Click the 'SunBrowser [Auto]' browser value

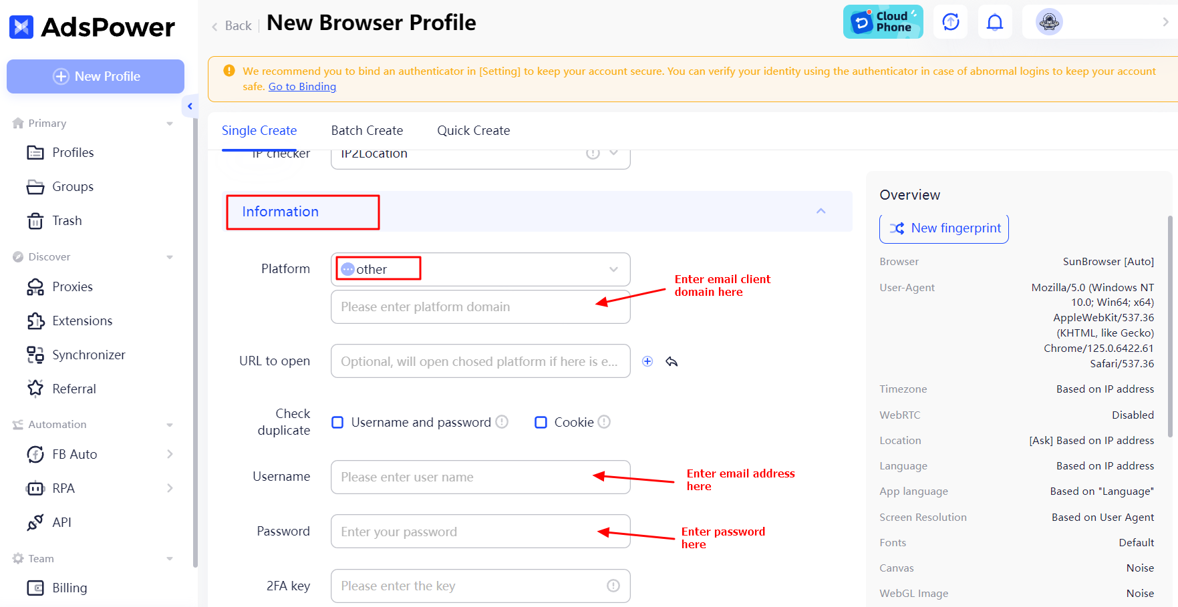(1109, 261)
